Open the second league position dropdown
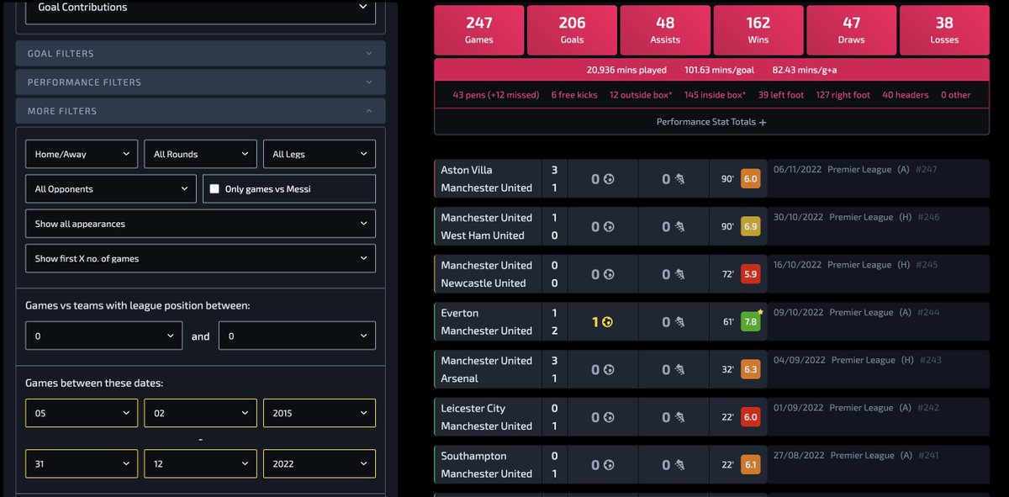 [297, 336]
